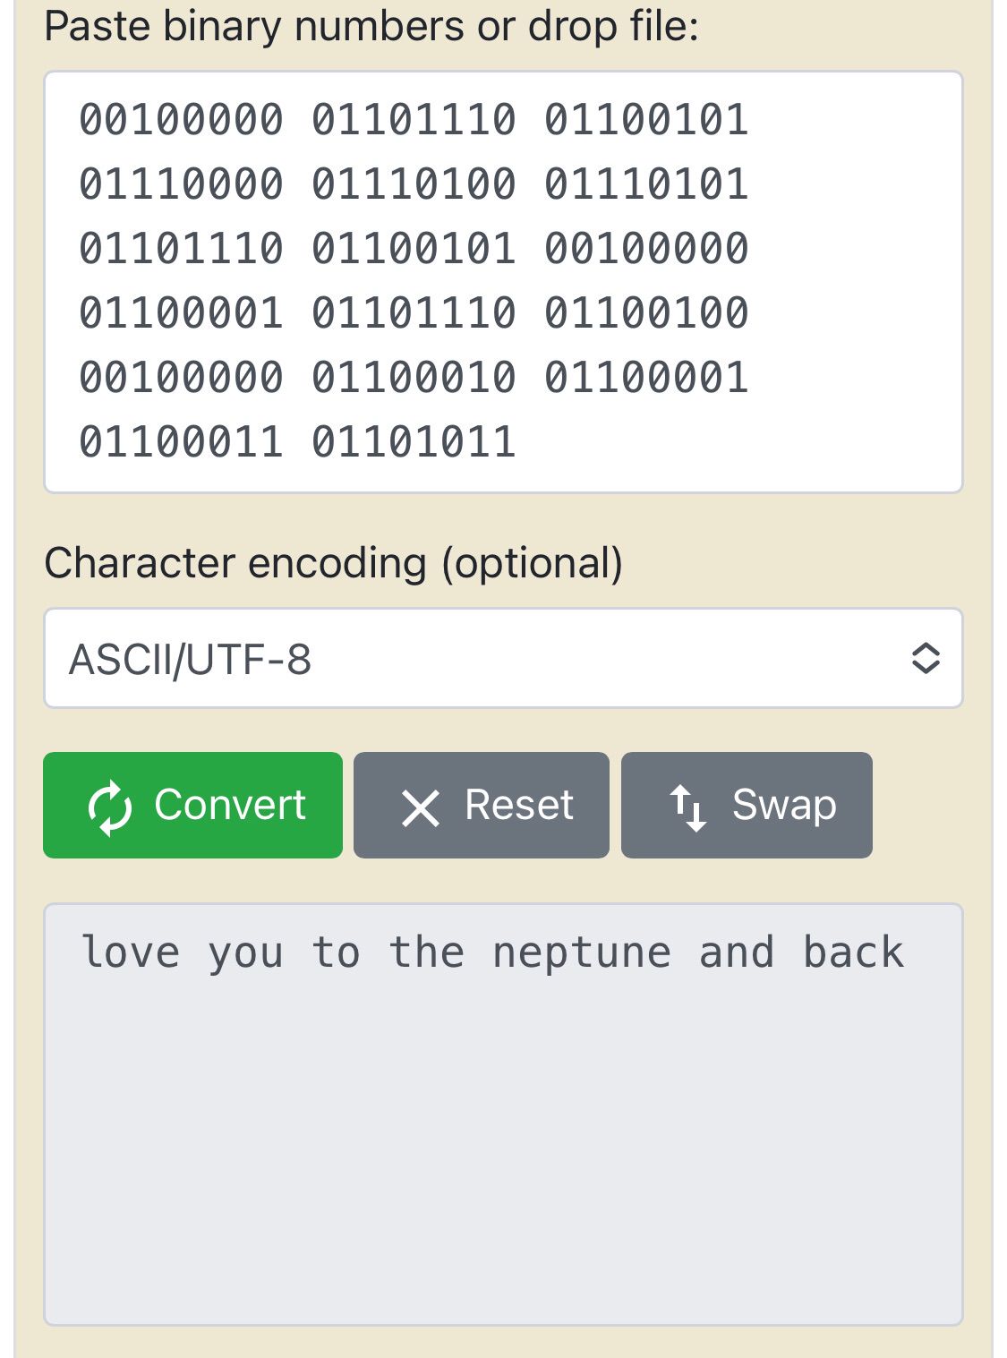The height and width of the screenshot is (1358, 1007).
Task: Click the up-down arrows icon on Swap
Action: (687, 807)
